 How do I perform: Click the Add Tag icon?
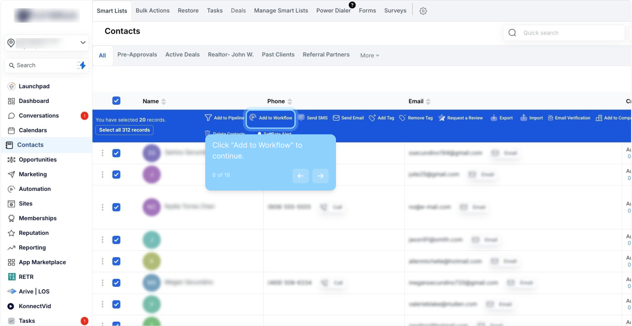(x=372, y=118)
